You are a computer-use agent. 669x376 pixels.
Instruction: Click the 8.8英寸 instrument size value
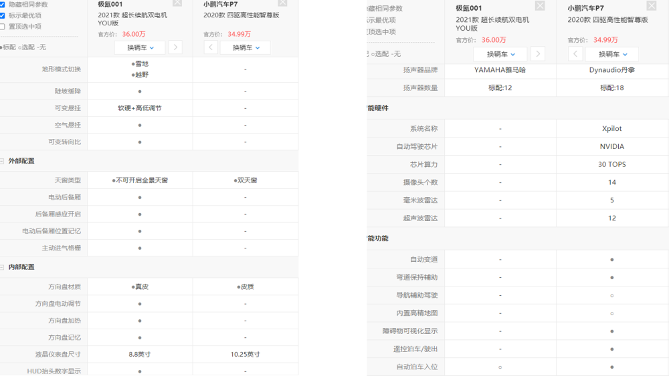click(x=140, y=354)
